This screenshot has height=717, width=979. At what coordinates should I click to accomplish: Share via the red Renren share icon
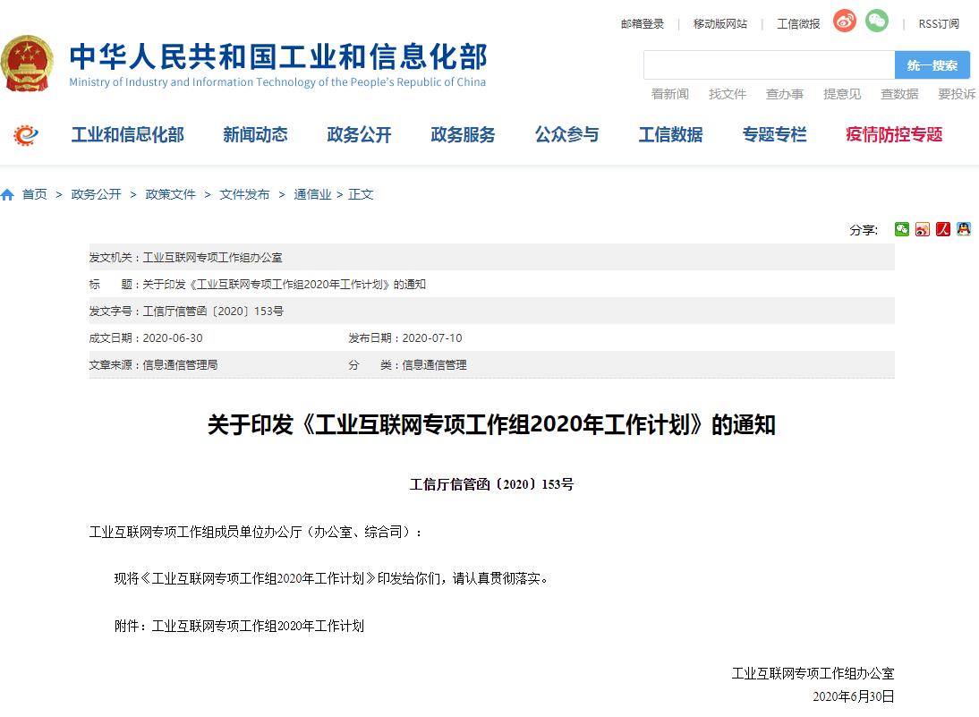point(943,229)
